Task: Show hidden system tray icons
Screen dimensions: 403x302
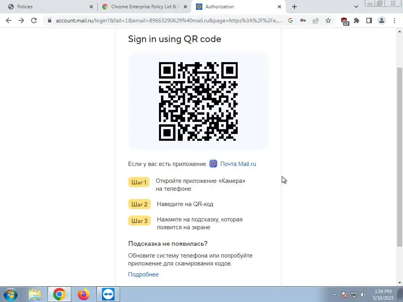Action: [x=335, y=295]
